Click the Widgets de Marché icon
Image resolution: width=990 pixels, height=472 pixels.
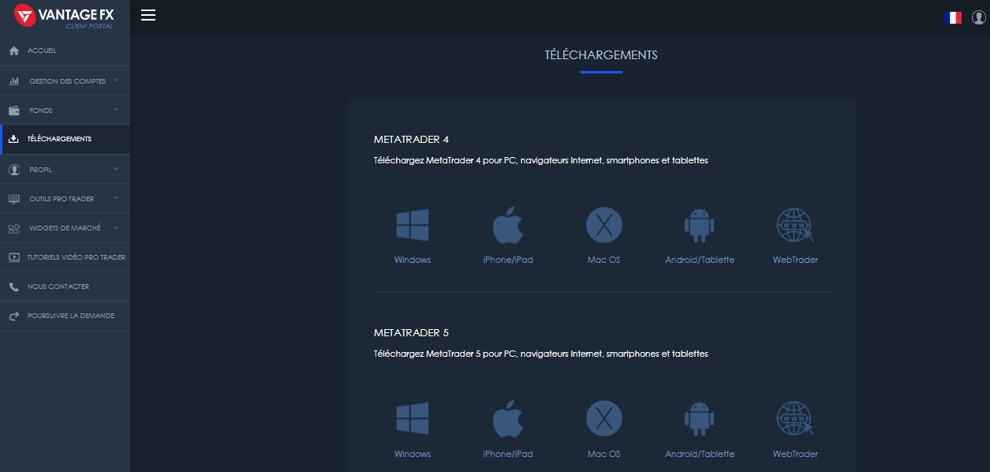(x=13, y=228)
